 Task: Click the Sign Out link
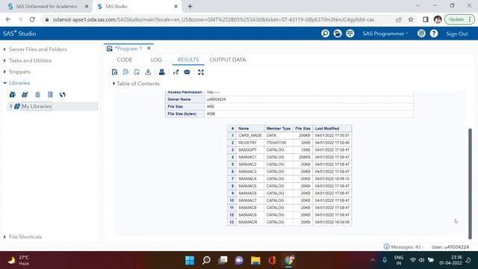coord(456,34)
